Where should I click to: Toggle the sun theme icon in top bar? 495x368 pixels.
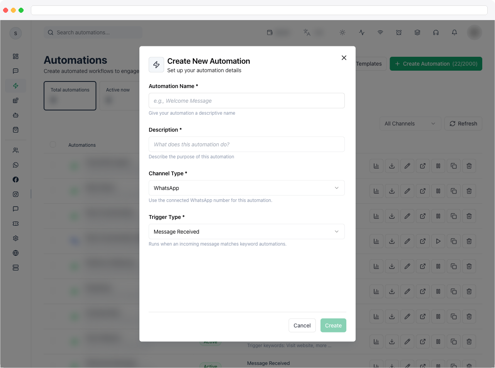(342, 32)
